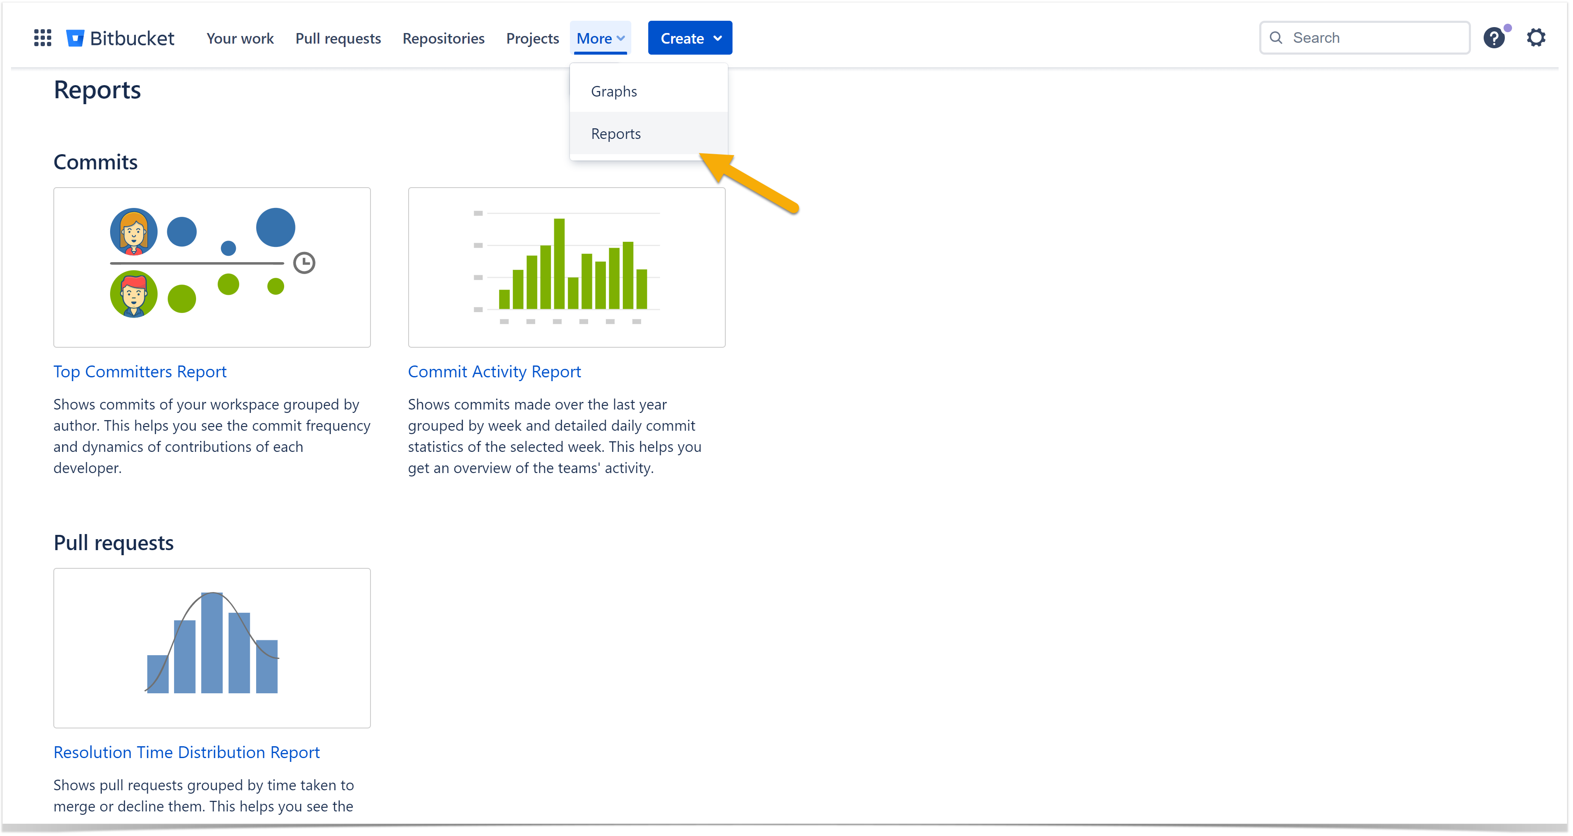Click the Top Committers Report thumbnail
1573x836 pixels.
[x=212, y=268]
